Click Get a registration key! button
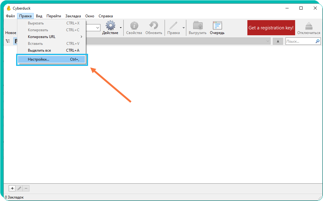 [x=271, y=28]
